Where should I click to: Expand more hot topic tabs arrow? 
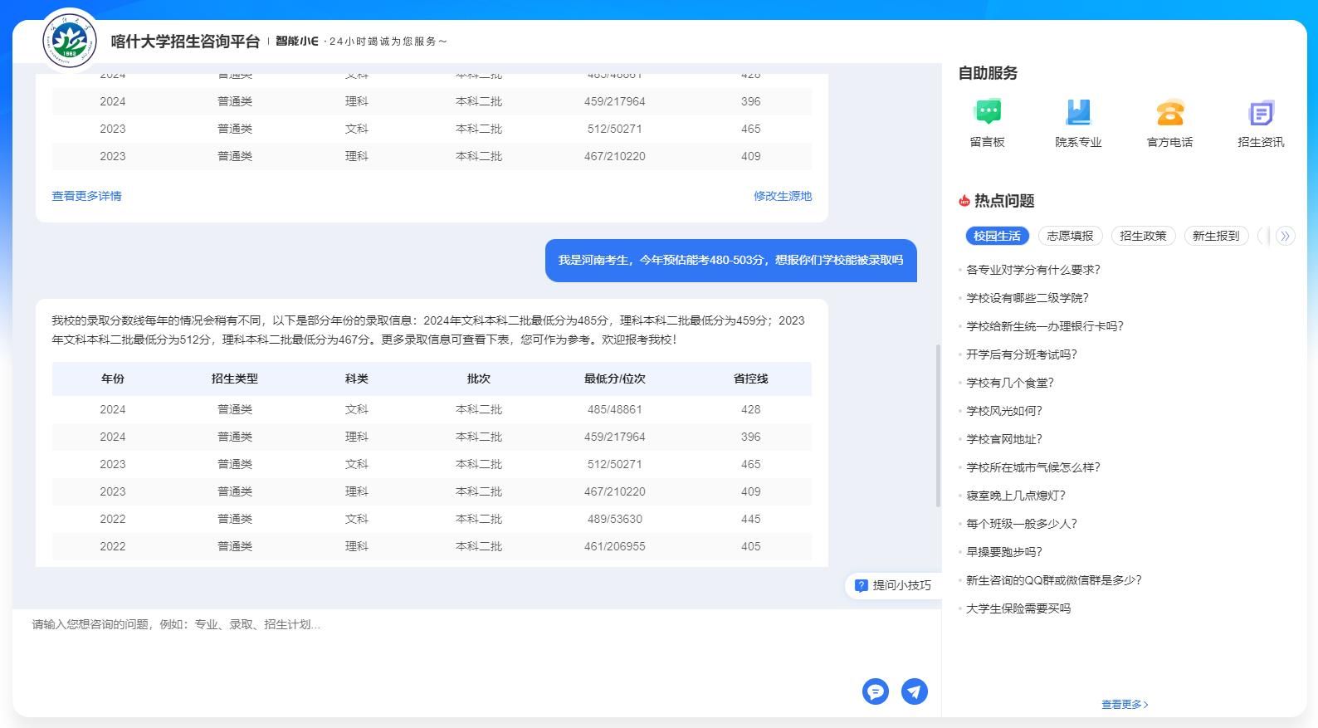1285,236
